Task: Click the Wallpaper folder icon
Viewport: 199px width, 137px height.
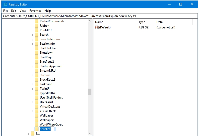Action: [x=37, y=116]
